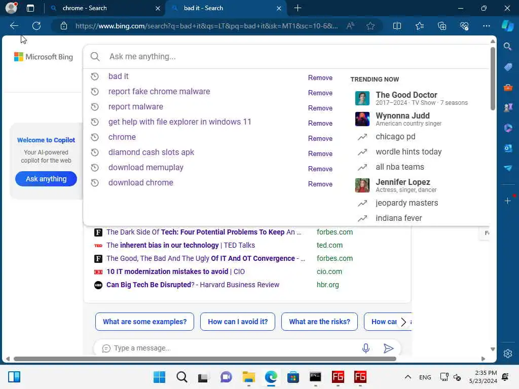Viewport: 519px width, 389px height.
Task: Click 'What are the risks?' chip
Action: 319,322
